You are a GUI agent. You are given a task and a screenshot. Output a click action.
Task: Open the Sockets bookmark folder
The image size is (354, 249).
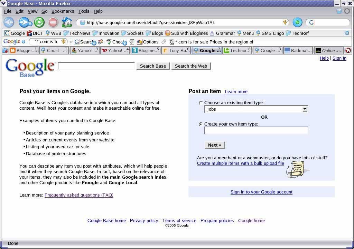(x=132, y=33)
